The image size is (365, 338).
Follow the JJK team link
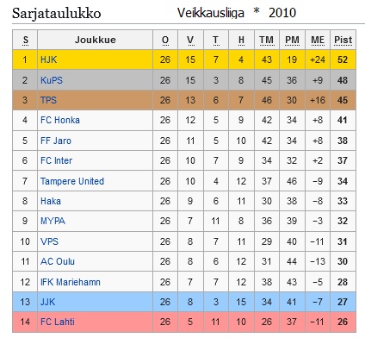(47, 302)
